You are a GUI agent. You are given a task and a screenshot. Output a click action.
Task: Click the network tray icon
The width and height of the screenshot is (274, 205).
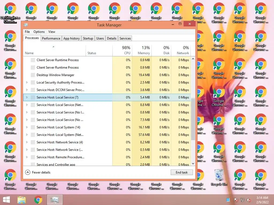tap(242, 200)
